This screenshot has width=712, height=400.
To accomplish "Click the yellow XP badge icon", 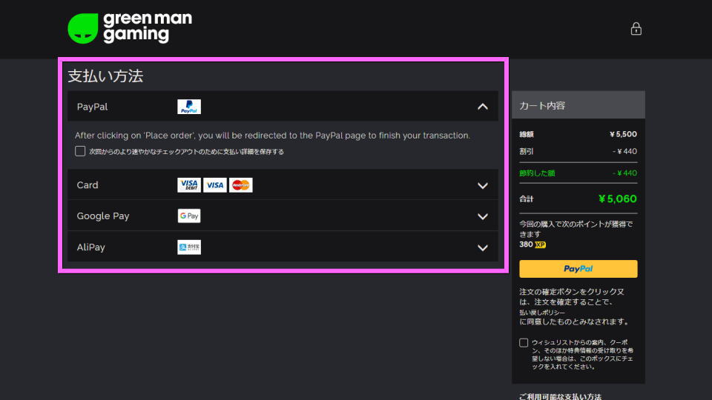I will pyautogui.click(x=540, y=245).
